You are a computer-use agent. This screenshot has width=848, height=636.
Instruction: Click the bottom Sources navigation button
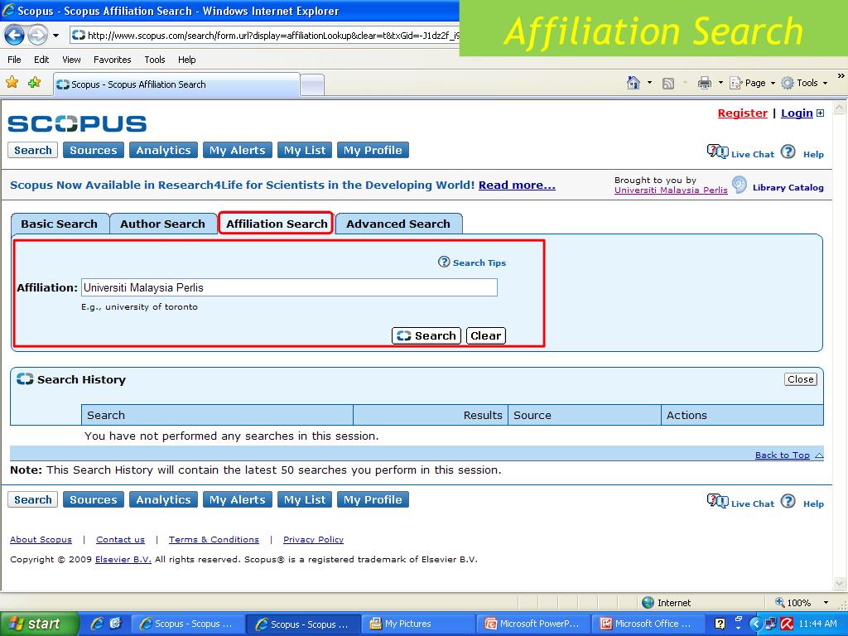(x=94, y=499)
